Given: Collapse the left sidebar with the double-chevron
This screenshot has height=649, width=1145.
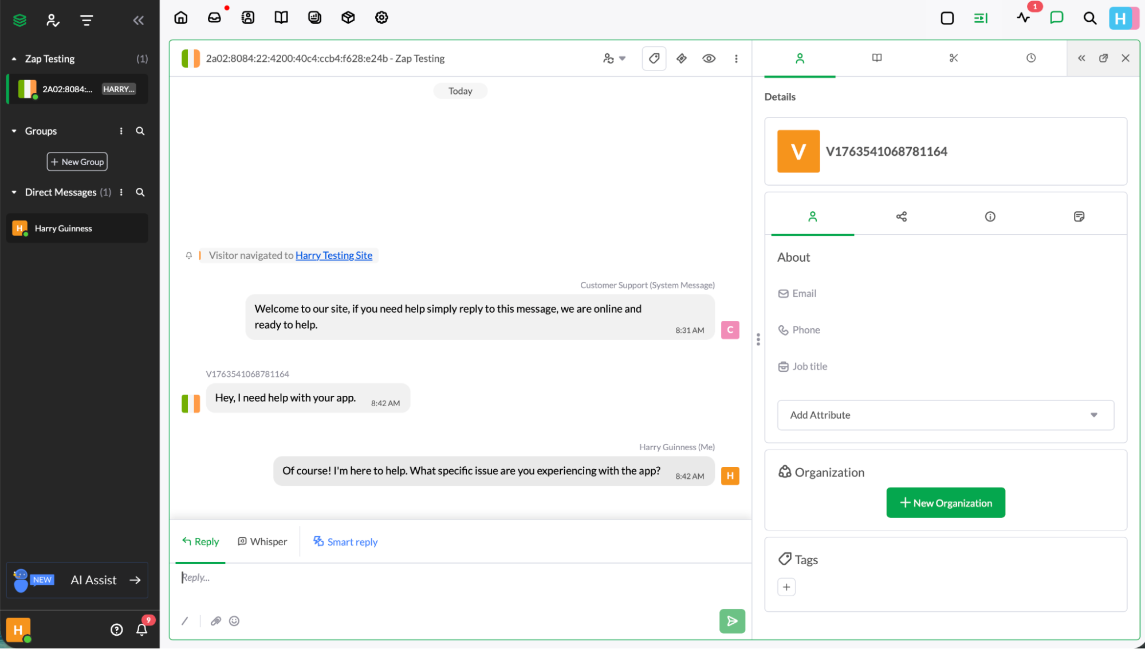Looking at the screenshot, I should [x=138, y=20].
